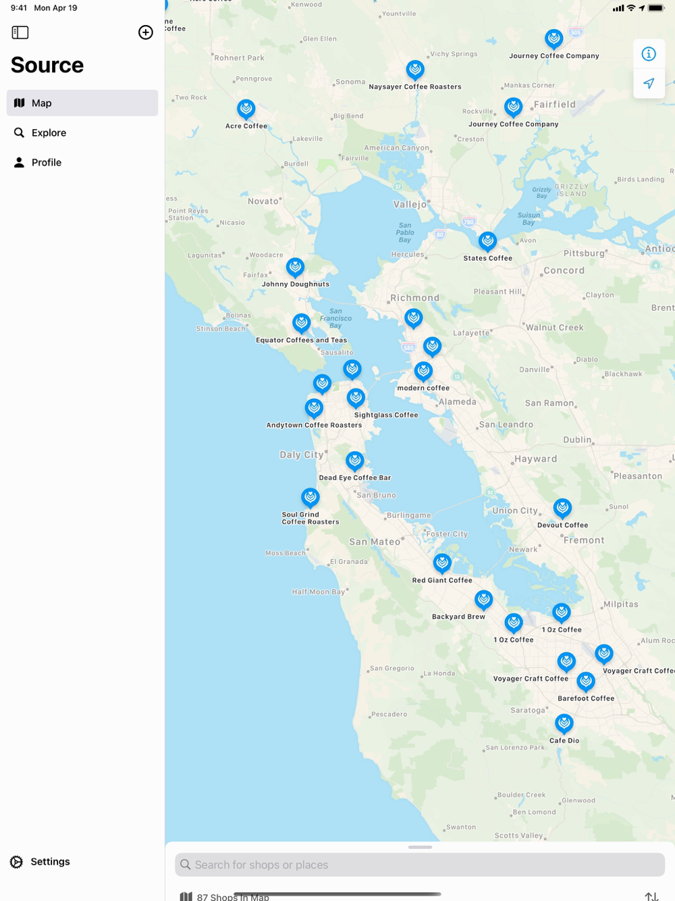The height and width of the screenshot is (901, 675).
Task: Tap the Pleasanton city label
Action: (638, 476)
